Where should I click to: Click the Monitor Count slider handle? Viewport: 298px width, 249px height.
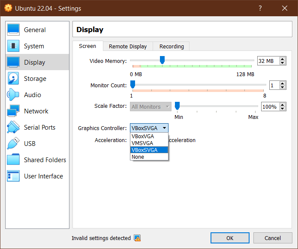132,84
